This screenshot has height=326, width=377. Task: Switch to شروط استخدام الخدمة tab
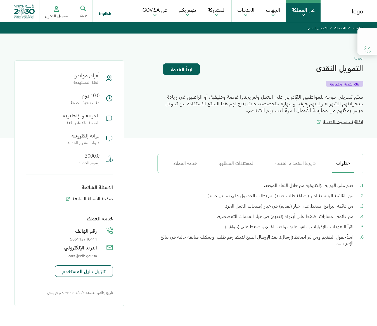click(x=295, y=163)
